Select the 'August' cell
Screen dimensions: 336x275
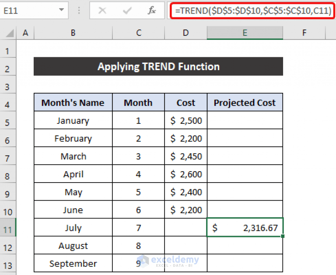[x=73, y=245]
